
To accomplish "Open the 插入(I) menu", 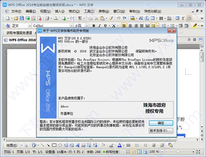I will point(60,11).
